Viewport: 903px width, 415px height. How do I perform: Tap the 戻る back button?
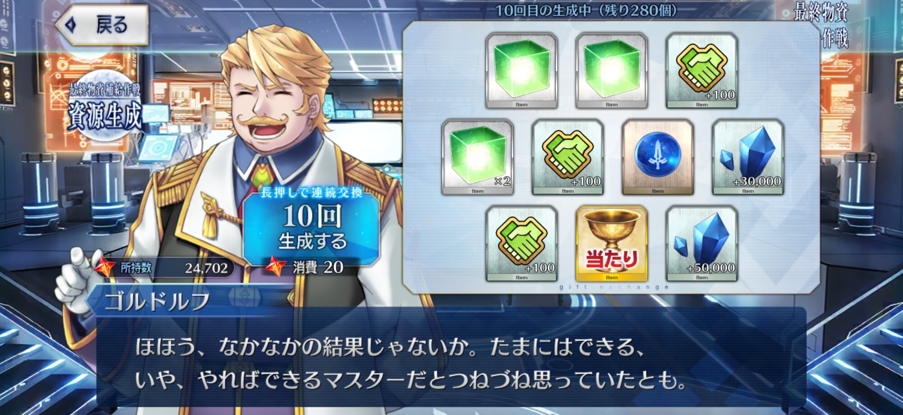[x=102, y=25]
